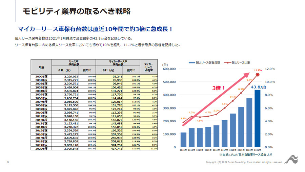Screen dimensions: 305x172
Task: Click the マイカーリース占有率 column header
Action: coord(149,67)
